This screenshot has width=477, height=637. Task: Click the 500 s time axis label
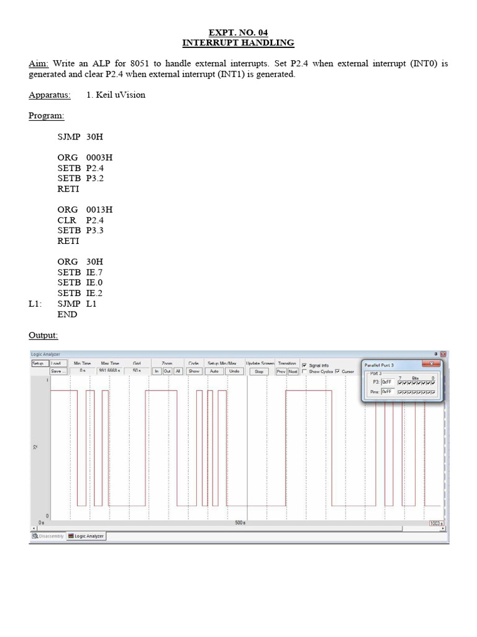click(x=240, y=523)
